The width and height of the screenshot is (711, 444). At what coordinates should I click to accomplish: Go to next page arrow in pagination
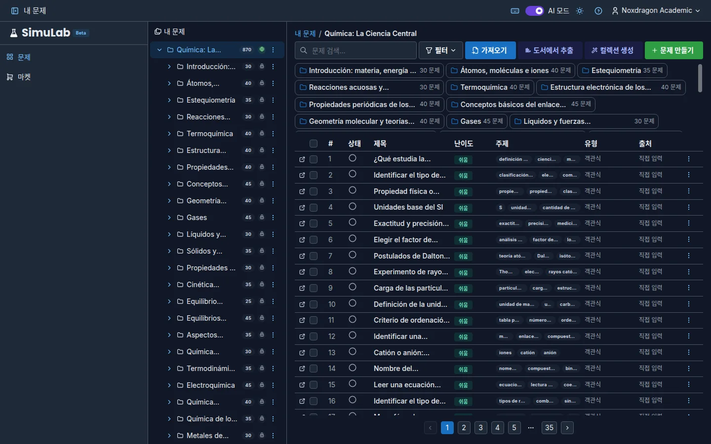coord(567,428)
